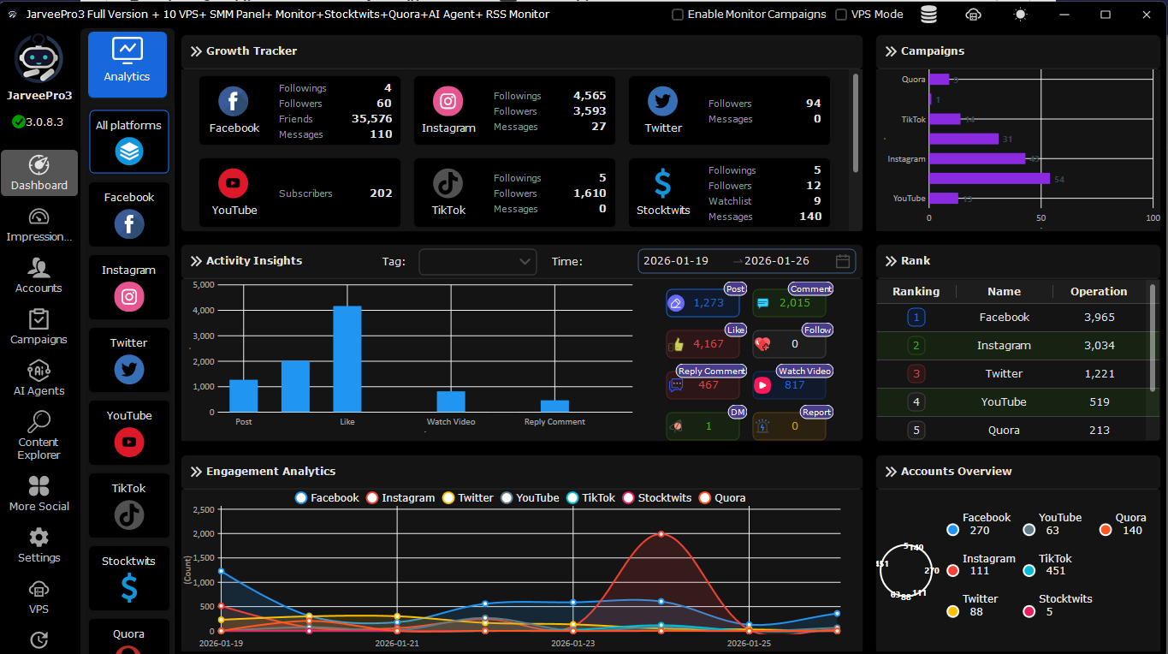Screen dimensions: 1168x654
Task: Open the VPS section in sidebar
Action: point(39,597)
